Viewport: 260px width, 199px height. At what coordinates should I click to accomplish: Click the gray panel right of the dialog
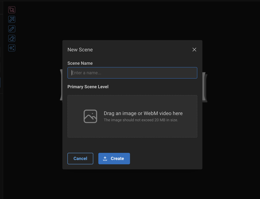point(205,87)
